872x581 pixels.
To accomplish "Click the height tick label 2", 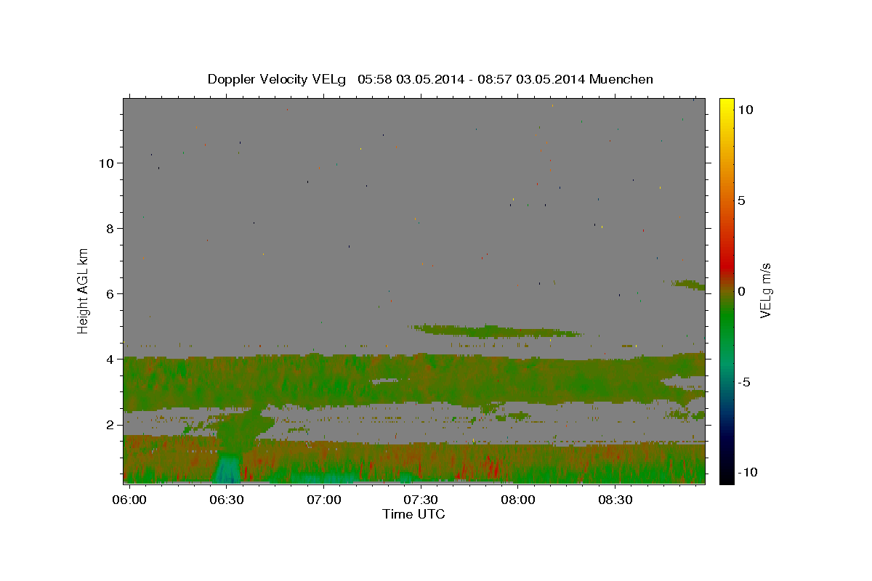I will pos(109,424).
